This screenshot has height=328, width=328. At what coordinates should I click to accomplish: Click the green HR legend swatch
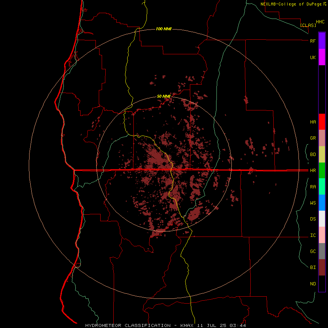322,171
